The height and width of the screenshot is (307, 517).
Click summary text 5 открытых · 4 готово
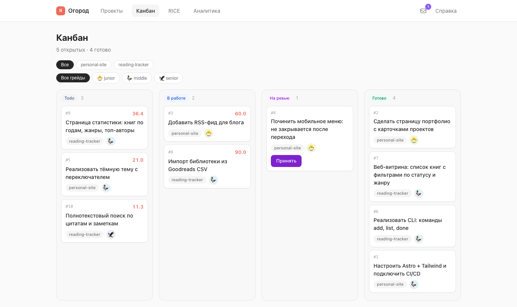click(x=84, y=50)
